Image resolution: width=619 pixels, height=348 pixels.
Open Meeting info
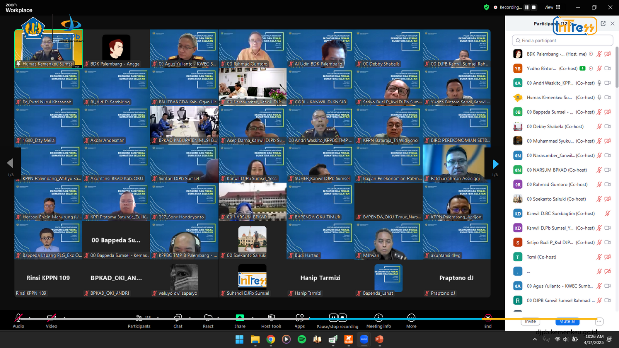(379, 320)
